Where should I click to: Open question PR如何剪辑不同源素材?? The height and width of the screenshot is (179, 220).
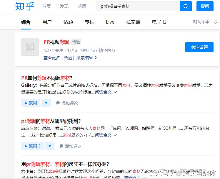pyautogui.click(x=47, y=78)
